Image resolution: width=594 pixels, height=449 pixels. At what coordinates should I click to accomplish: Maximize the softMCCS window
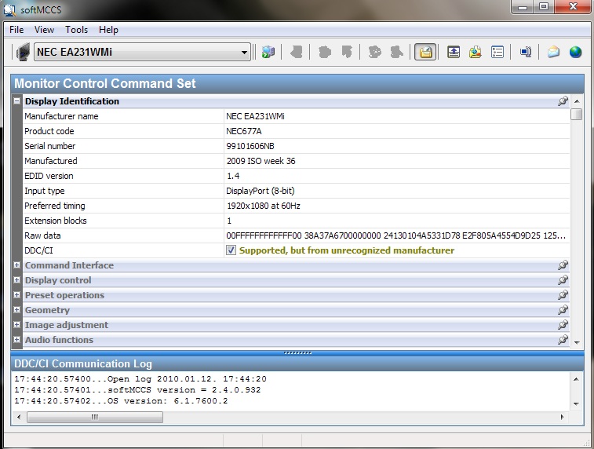tap(544, 7)
